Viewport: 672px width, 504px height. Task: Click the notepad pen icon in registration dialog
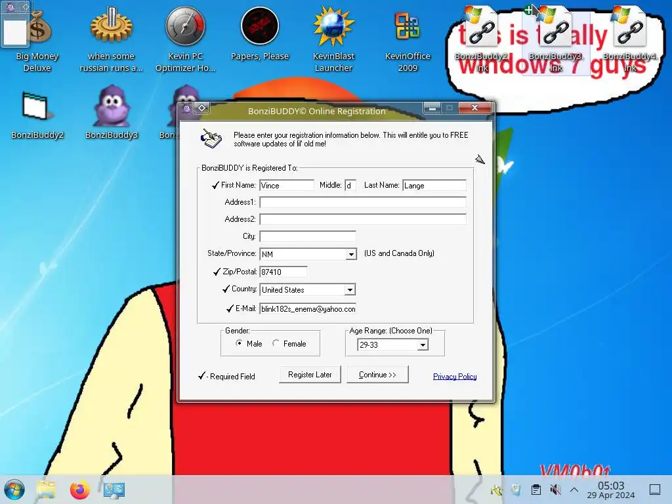pos(211,138)
